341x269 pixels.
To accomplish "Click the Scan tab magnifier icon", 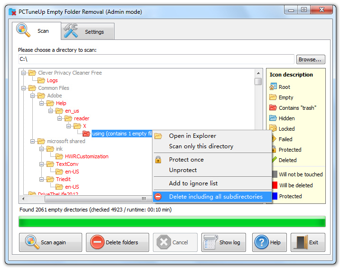I will (x=23, y=30).
